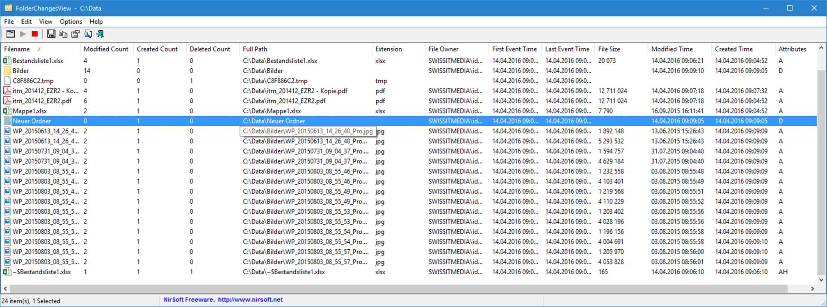
Task: Sort by the Created Time column header
Action: point(743,49)
